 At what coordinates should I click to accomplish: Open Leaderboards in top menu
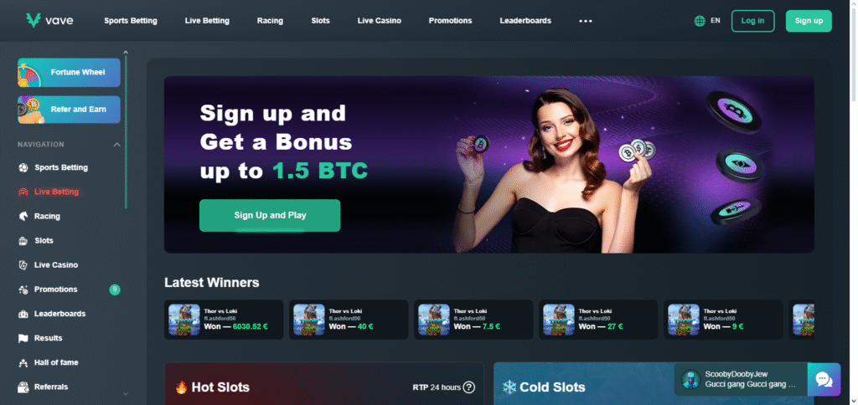525,21
